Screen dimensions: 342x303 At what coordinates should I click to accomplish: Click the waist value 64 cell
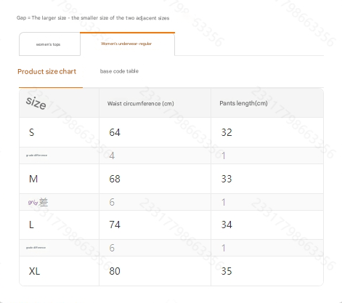click(x=155, y=132)
